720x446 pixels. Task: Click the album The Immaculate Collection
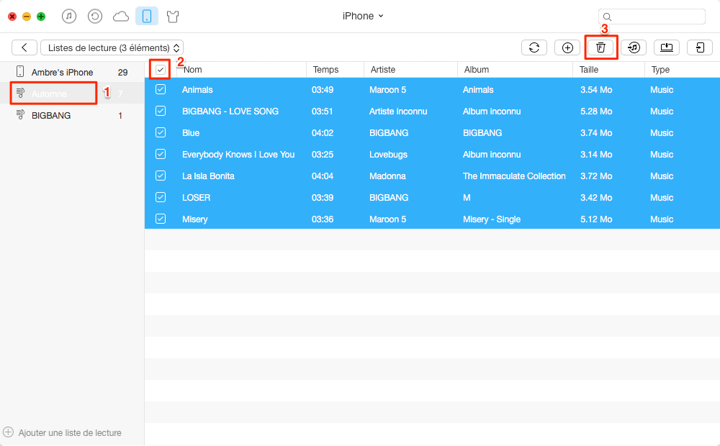pyautogui.click(x=514, y=176)
